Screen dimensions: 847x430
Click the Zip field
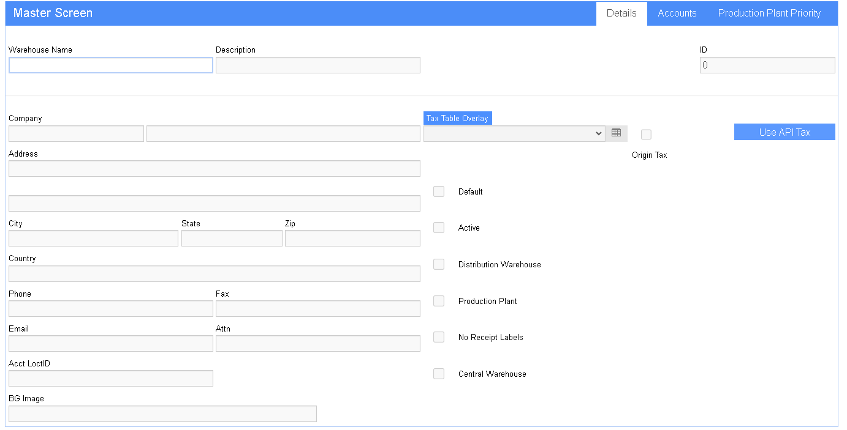coord(352,239)
